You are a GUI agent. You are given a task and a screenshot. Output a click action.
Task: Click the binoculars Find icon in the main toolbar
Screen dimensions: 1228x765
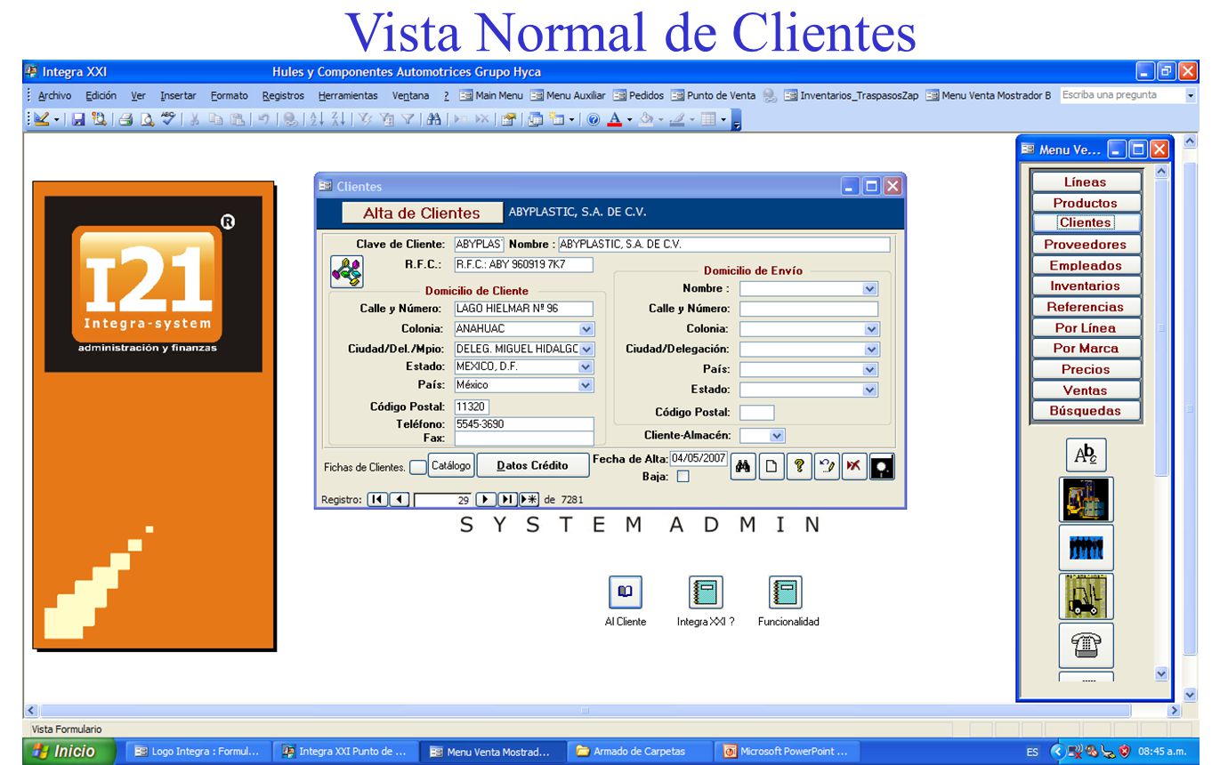pos(434,118)
